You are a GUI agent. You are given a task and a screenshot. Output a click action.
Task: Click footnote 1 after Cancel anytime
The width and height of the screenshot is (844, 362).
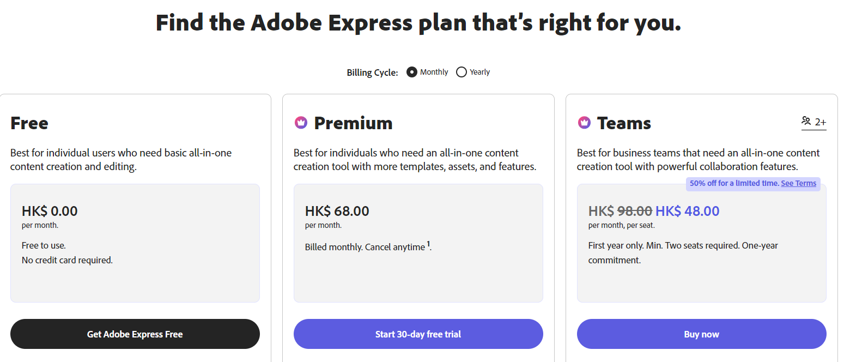428,244
